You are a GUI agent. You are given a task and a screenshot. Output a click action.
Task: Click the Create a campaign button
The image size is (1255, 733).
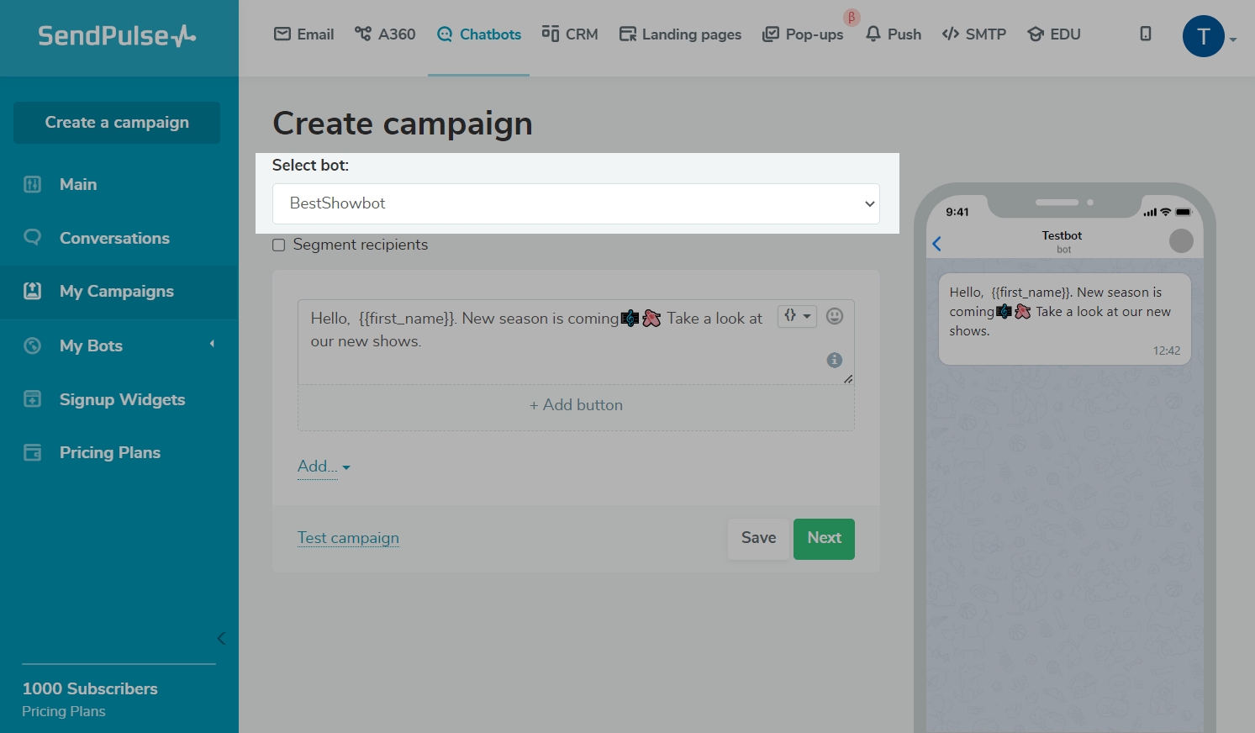pos(117,123)
